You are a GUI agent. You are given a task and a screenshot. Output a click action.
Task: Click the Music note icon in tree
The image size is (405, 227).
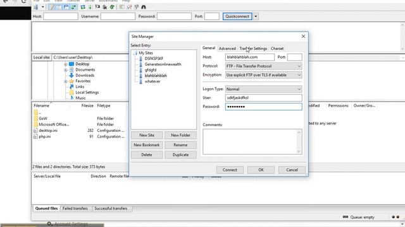(x=72, y=98)
